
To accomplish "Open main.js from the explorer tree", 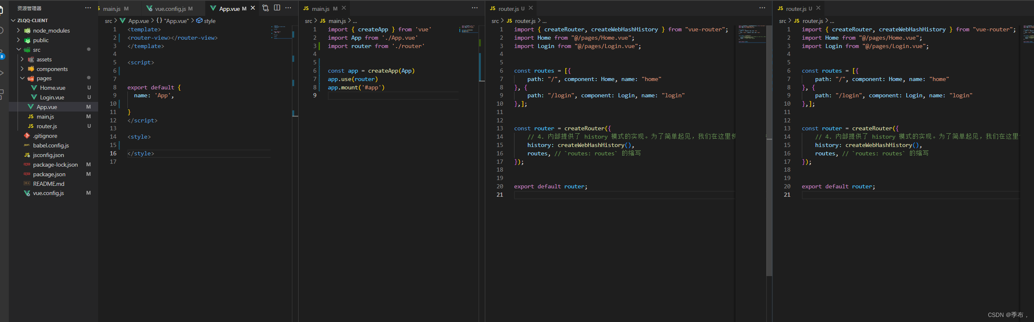I will click(x=53, y=117).
